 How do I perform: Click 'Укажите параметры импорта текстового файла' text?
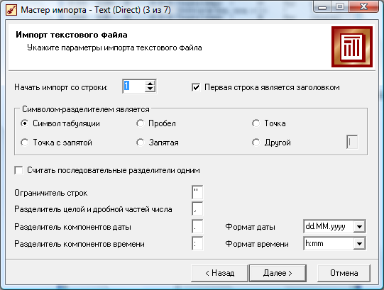[114, 48]
